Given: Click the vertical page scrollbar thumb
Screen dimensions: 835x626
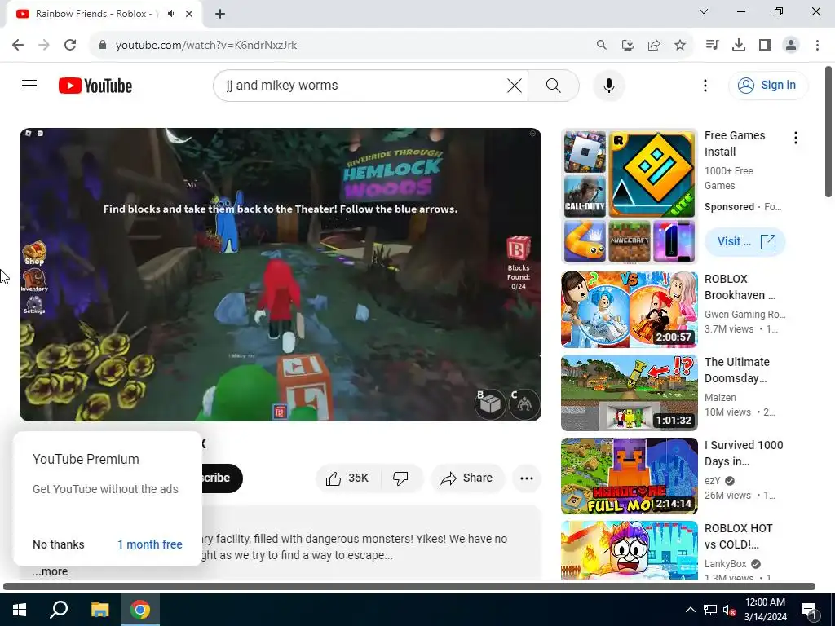Looking at the screenshot, I should [x=828, y=131].
